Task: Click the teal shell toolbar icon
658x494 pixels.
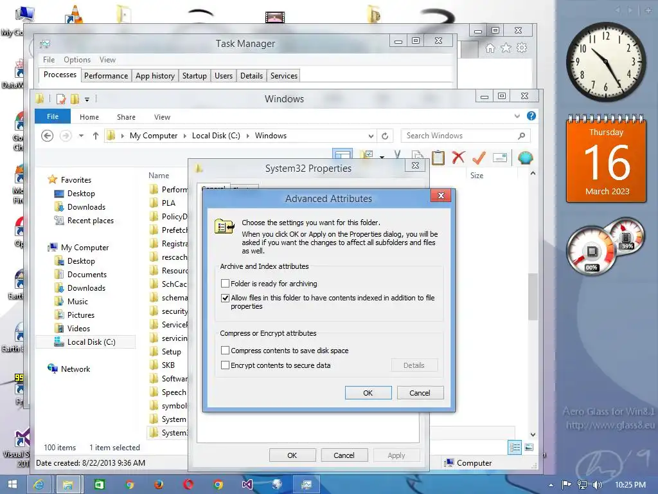Action: coord(525,158)
